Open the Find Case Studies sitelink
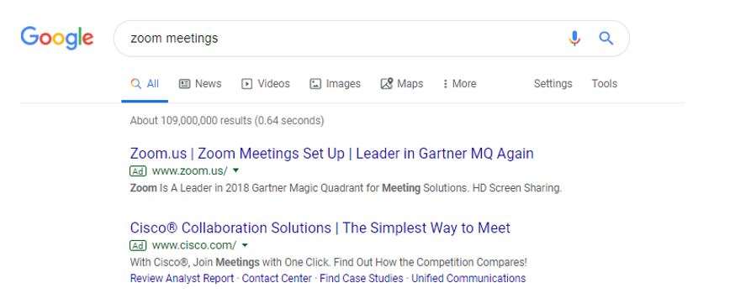This screenshot has width=730, height=304. 362,279
